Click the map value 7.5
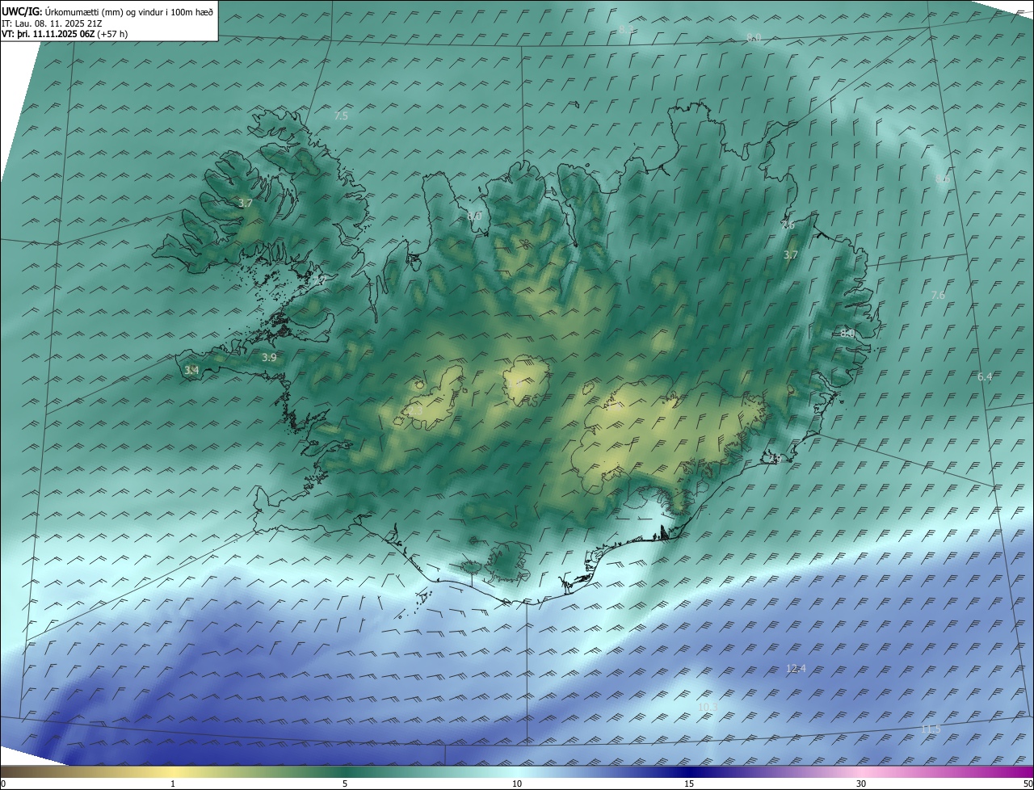This screenshot has width=1034, height=790. pyautogui.click(x=341, y=116)
